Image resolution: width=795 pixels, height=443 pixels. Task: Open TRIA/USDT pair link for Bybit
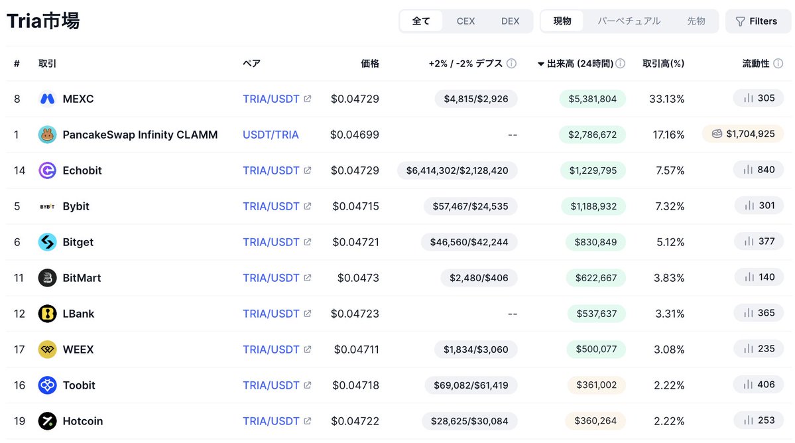[271, 206]
